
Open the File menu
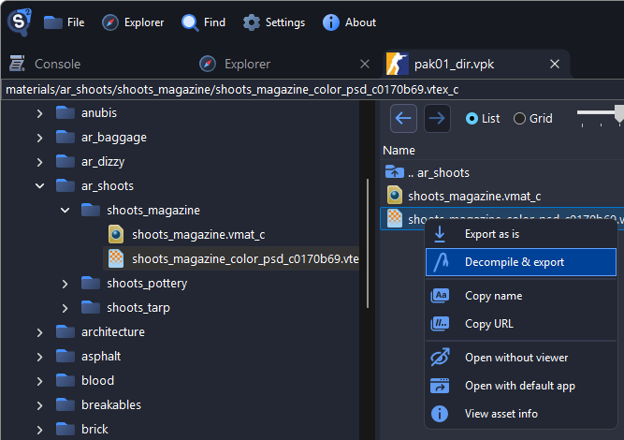click(x=64, y=22)
